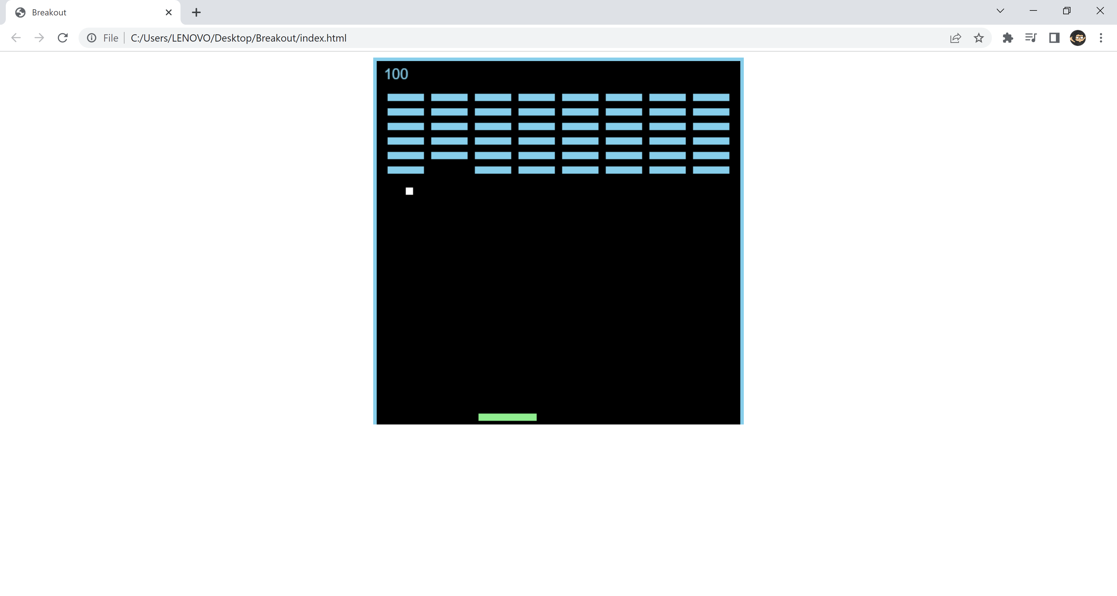
Task: Click the address bar URL text
Action: pyautogui.click(x=239, y=38)
